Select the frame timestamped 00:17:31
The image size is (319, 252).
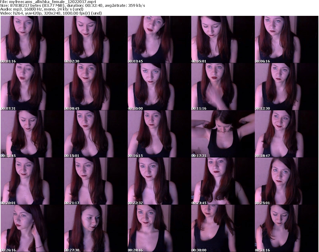coord(223,134)
